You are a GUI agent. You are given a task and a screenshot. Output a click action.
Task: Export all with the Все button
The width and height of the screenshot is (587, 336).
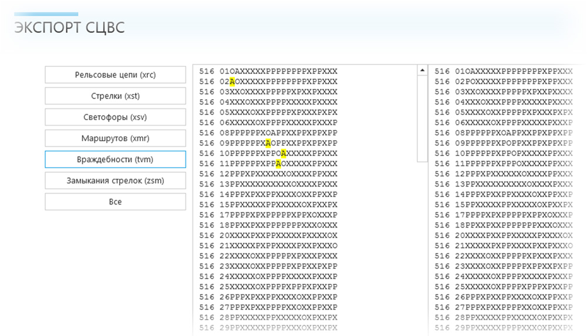[x=115, y=202]
